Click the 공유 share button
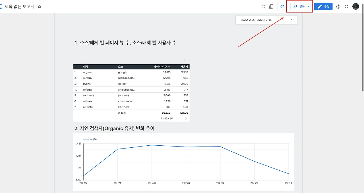Viewport: 364px width, 193px height. (x=299, y=7)
